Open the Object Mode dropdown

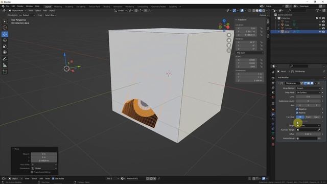[17, 10]
